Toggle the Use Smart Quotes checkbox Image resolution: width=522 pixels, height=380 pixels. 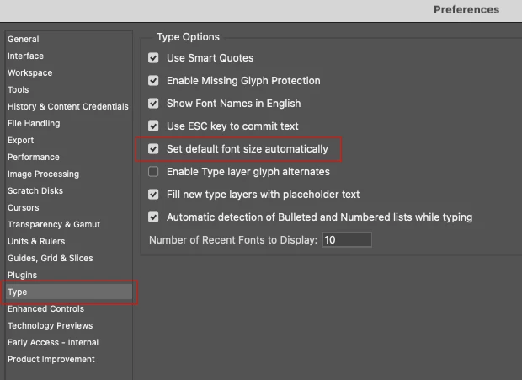click(153, 58)
